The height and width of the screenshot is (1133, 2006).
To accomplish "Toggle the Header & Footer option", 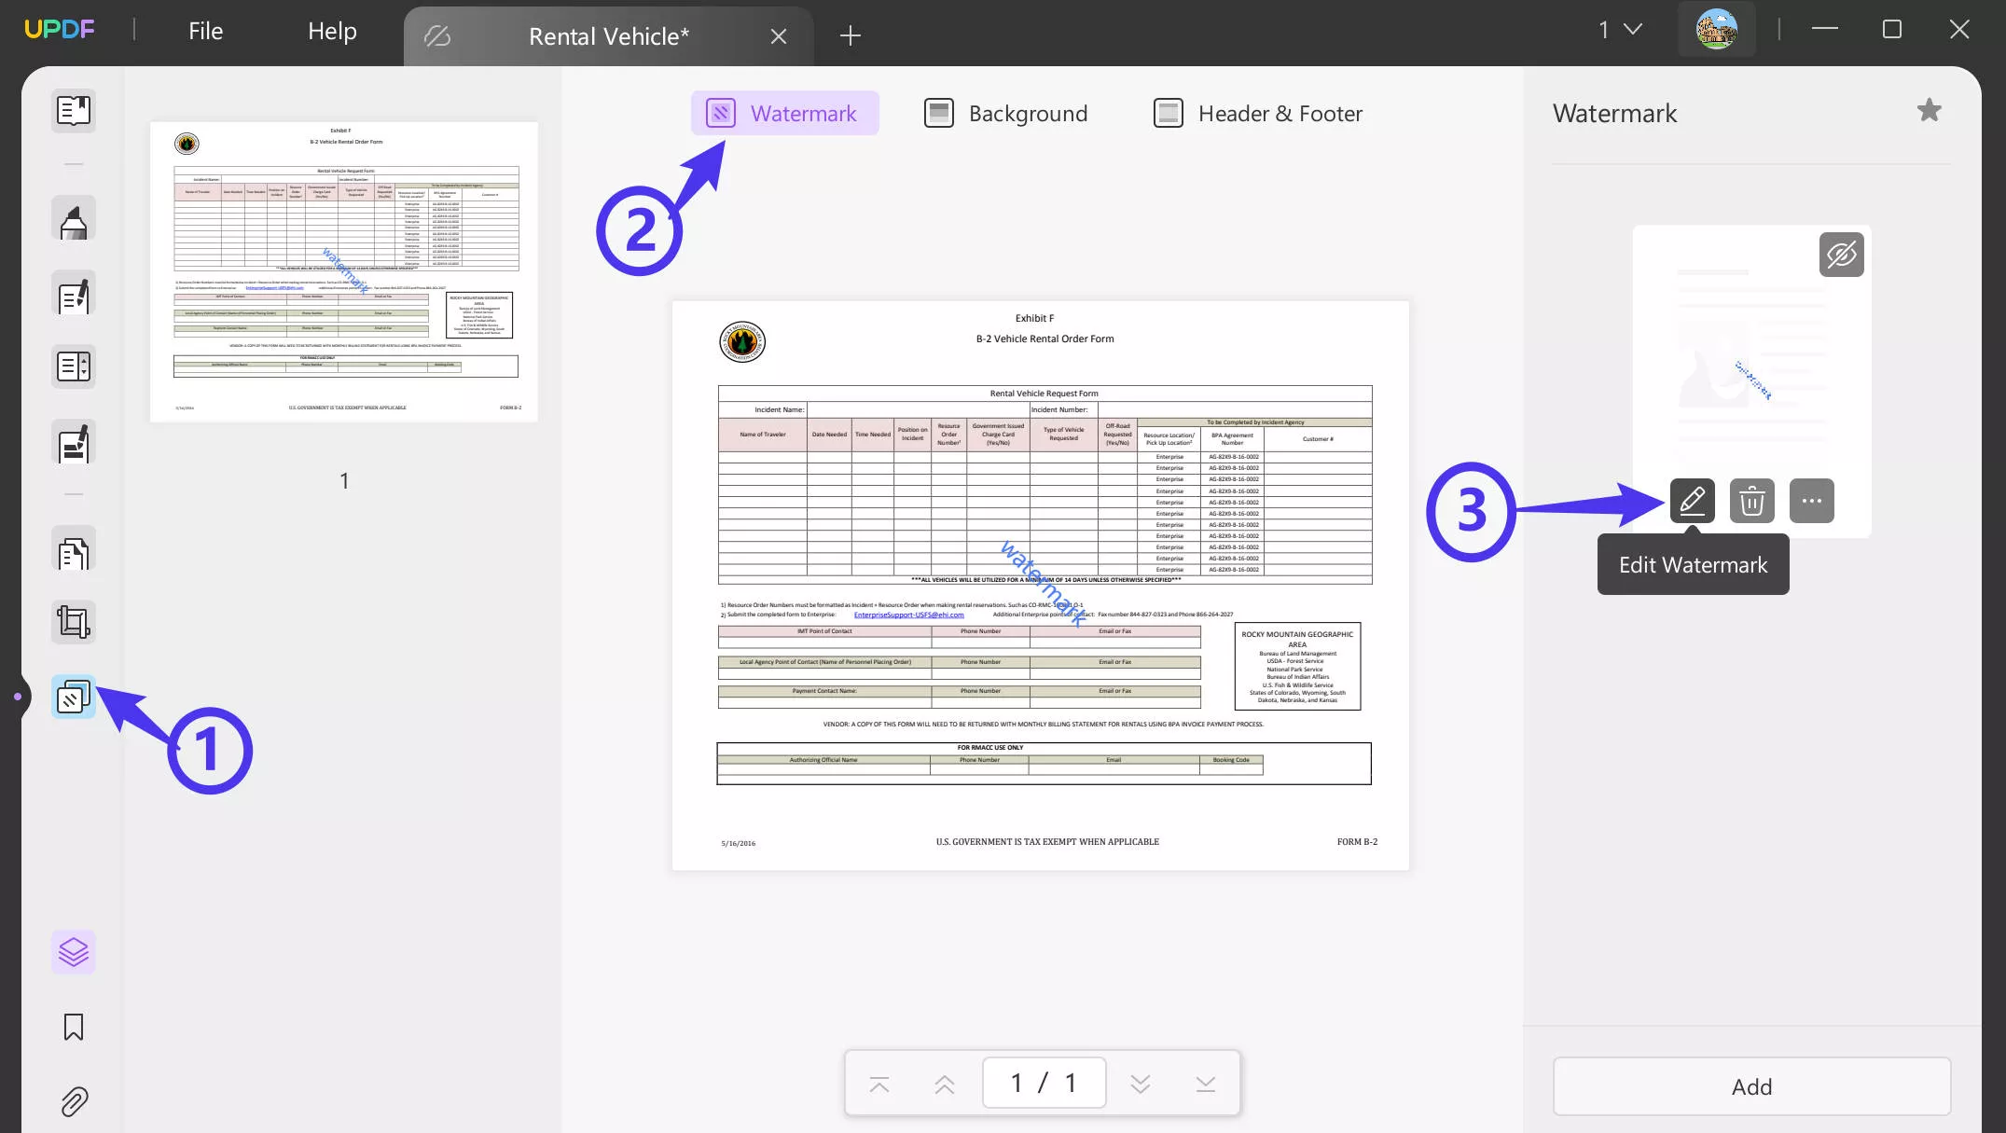I will (x=1258, y=113).
